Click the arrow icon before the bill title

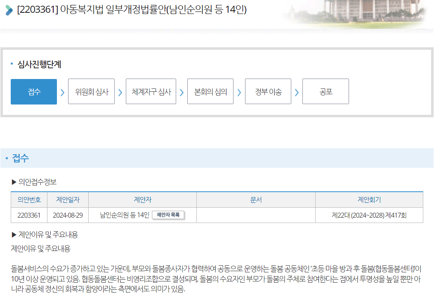point(9,10)
